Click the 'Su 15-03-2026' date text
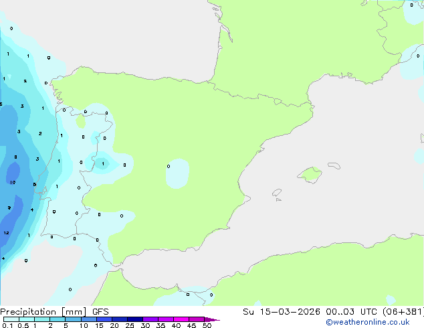The image size is (424, 328). tap(282, 312)
